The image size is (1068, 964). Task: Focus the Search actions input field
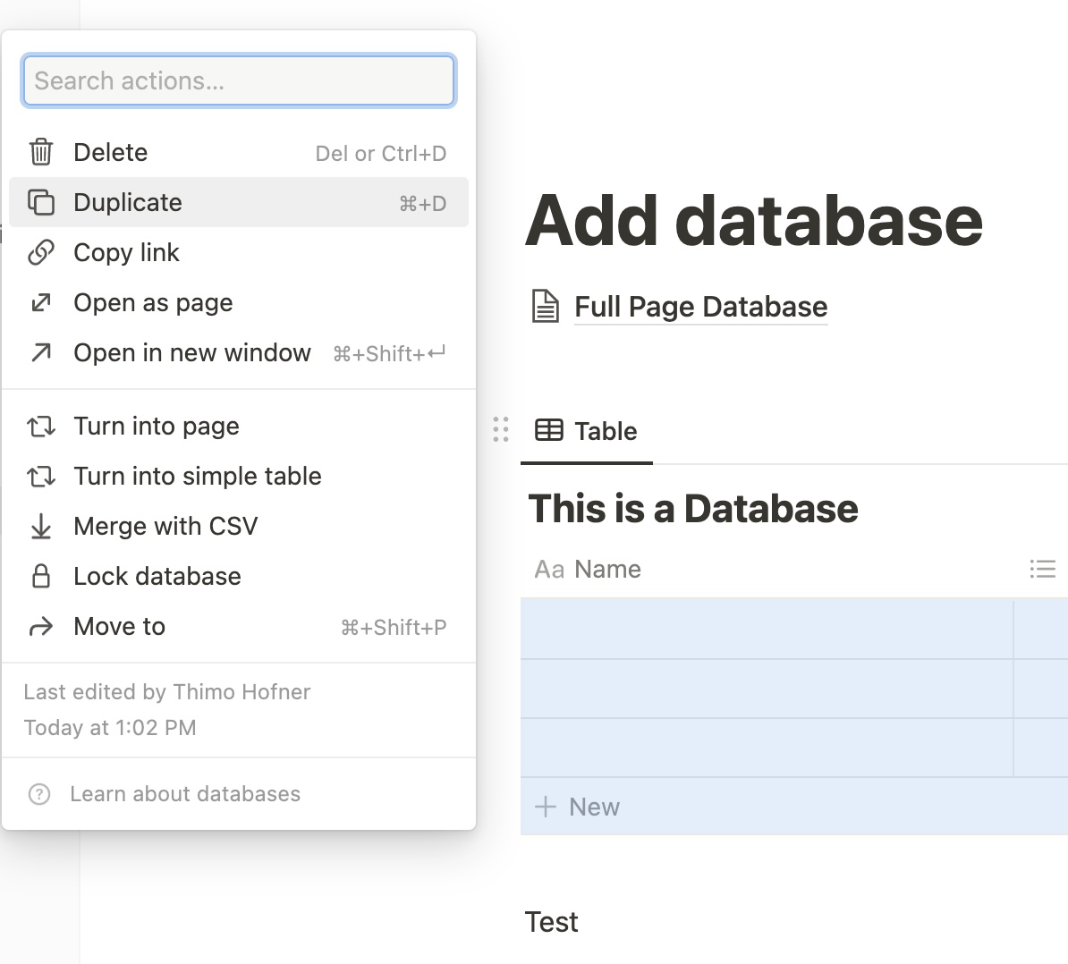point(239,81)
